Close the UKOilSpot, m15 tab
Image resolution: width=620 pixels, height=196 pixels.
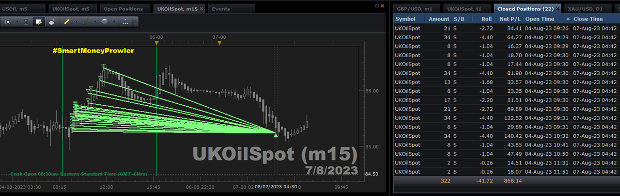[202, 9]
